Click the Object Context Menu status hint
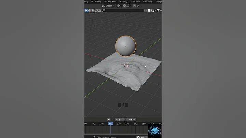 click(106, 137)
